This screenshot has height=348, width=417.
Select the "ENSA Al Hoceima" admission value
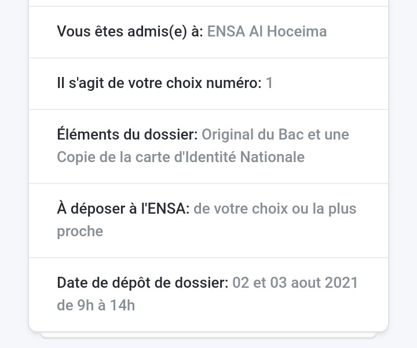coord(267,31)
